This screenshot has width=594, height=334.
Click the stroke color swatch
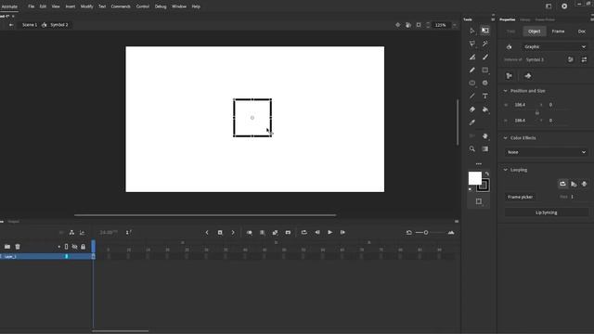click(x=483, y=186)
